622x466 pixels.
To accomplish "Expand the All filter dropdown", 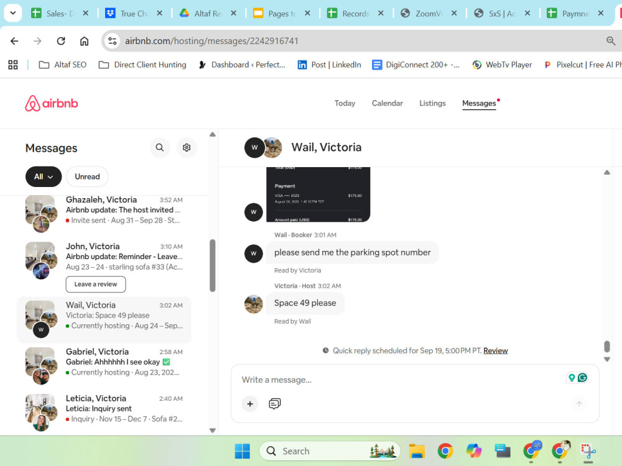I will (44, 176).
